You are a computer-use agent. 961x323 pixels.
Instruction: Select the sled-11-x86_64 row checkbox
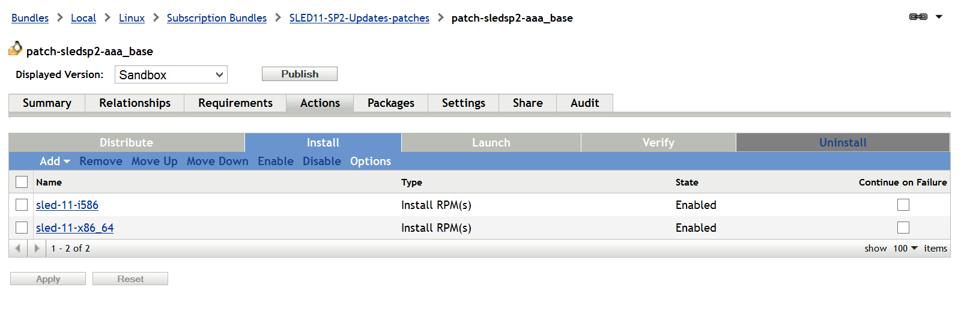pyautogui.click(x=22, y=228)
